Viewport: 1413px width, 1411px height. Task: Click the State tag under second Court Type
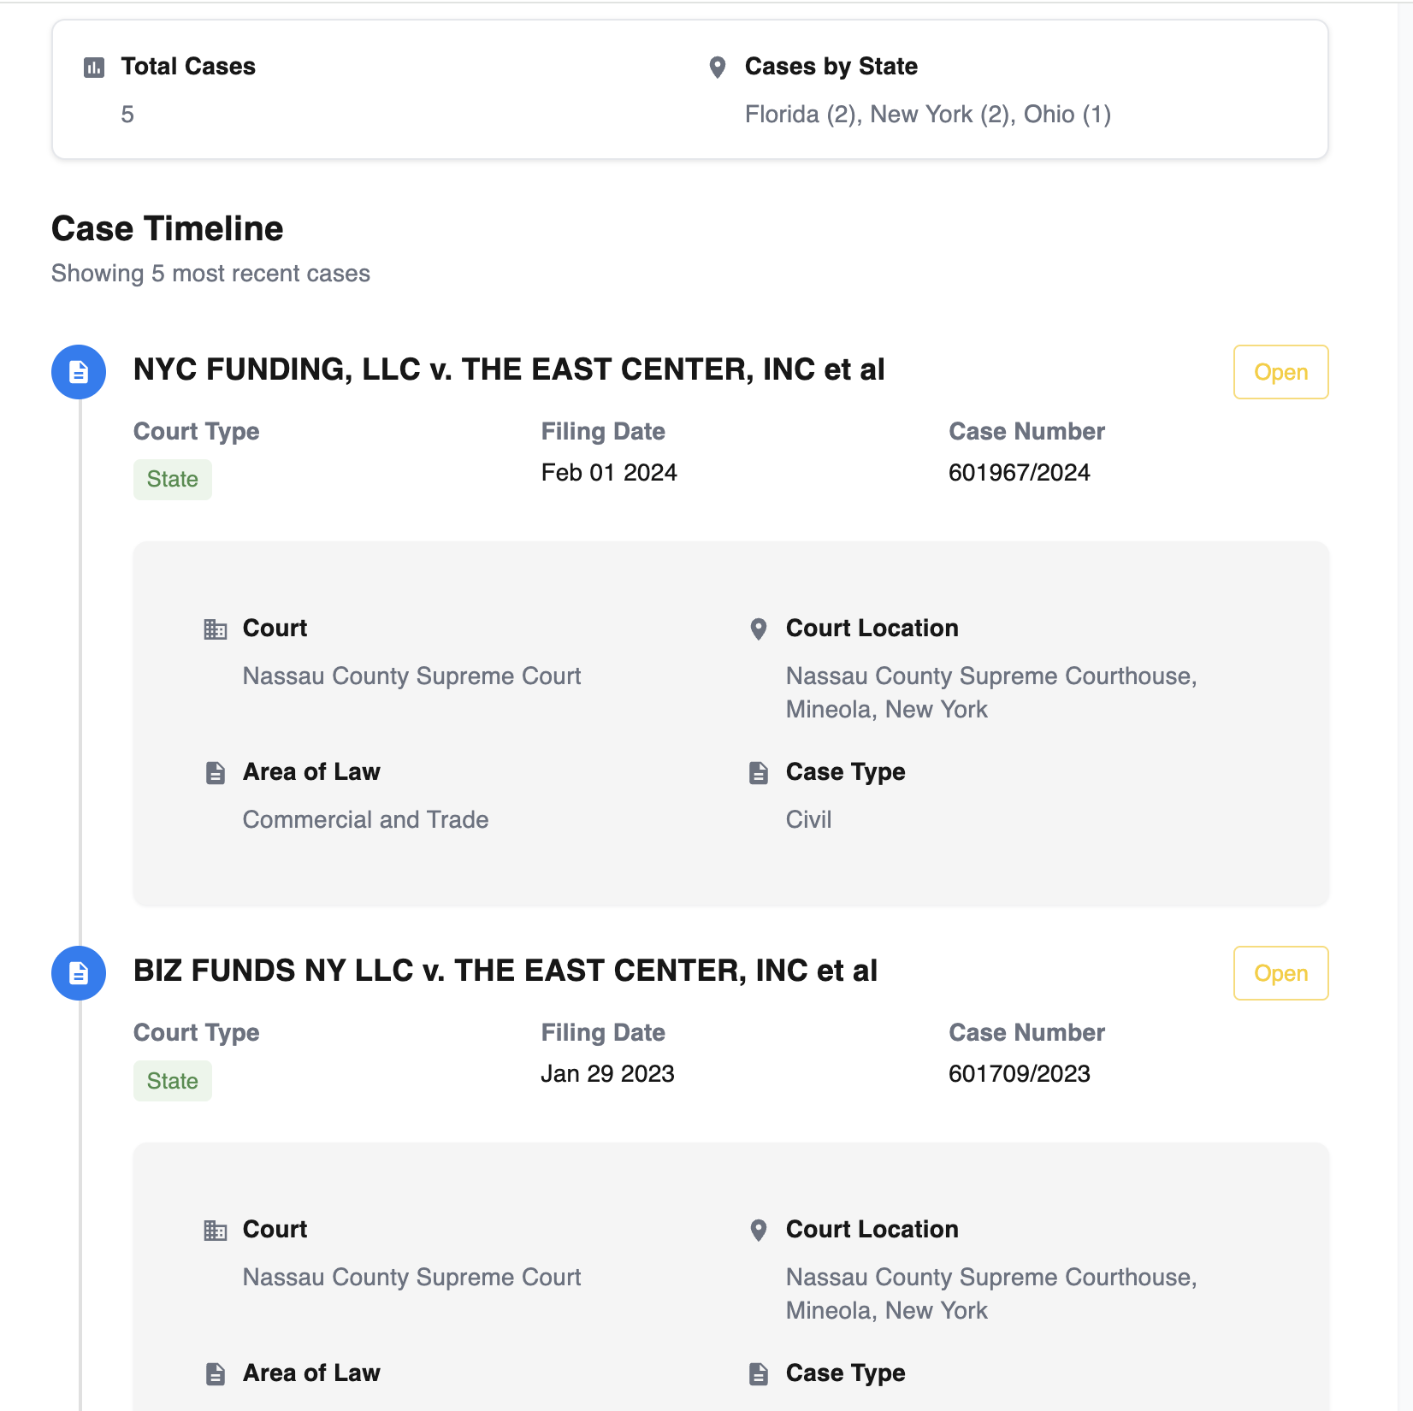click(173, 1081)
